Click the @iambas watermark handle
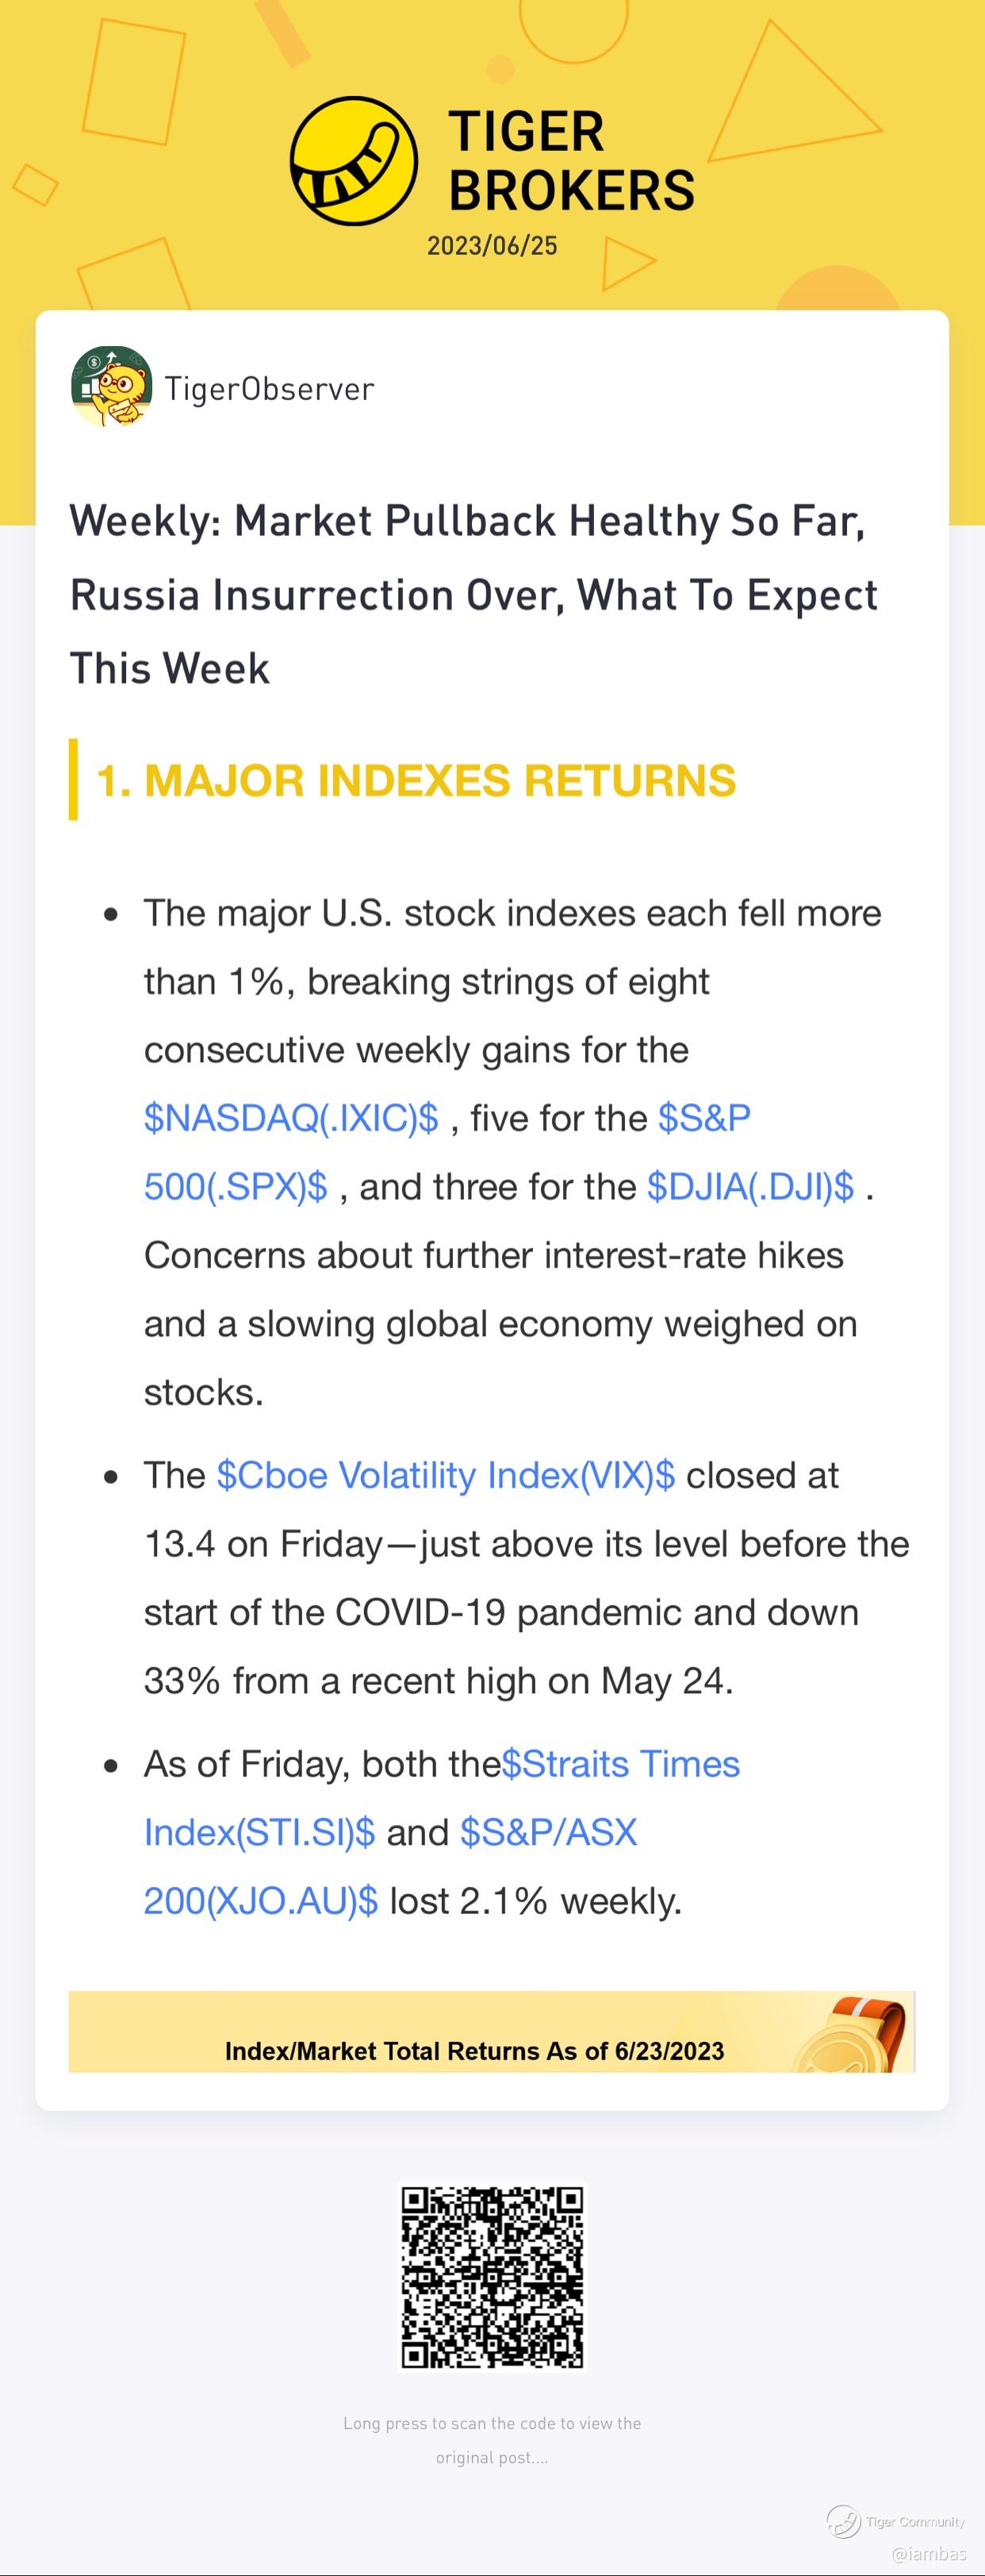 pos(929,2553)
